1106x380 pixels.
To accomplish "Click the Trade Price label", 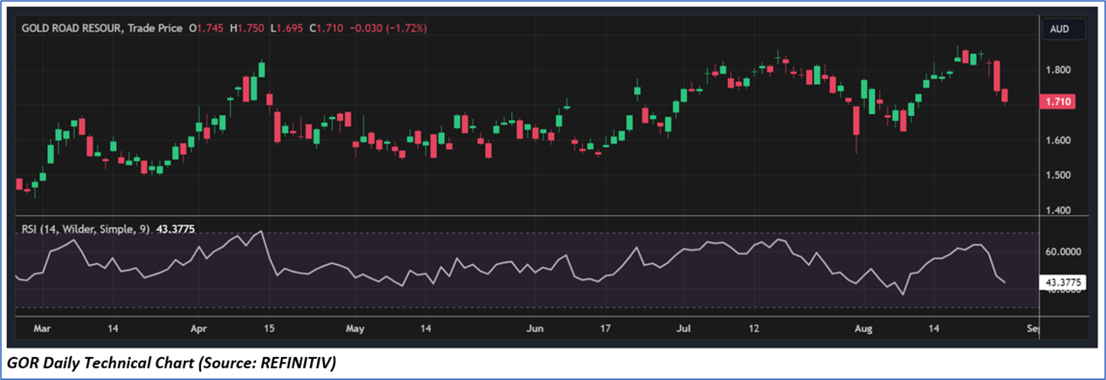I will click(x=155, y=28).
